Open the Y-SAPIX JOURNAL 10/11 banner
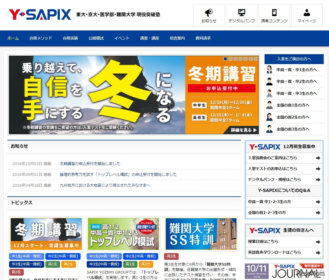Image resolution: width=329 pixels, height=280 pixels. (x=284, y=271)
